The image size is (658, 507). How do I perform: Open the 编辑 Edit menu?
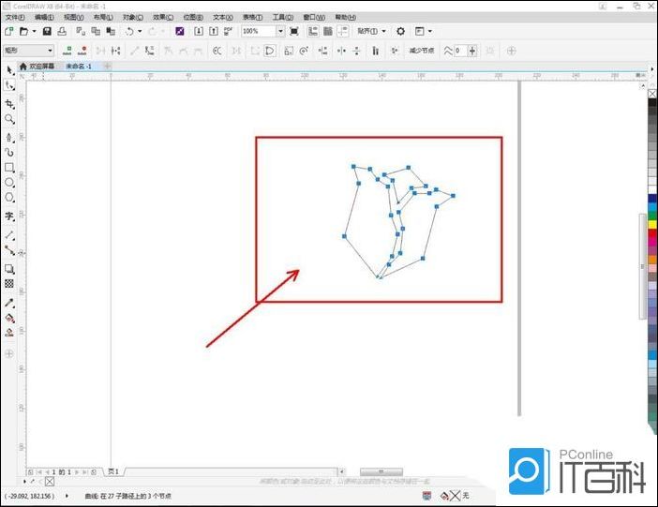point(44,17)
